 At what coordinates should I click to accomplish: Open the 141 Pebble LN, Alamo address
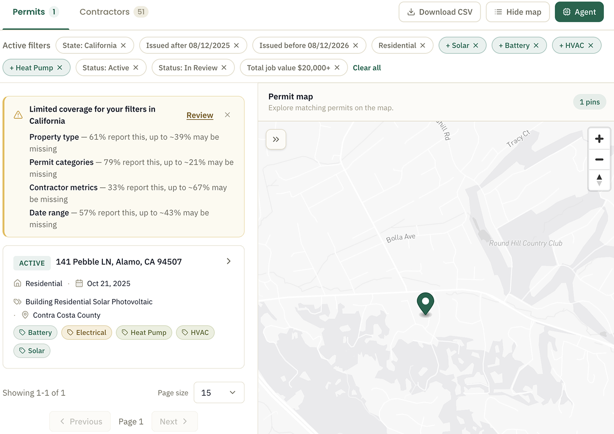click(119, 262)
